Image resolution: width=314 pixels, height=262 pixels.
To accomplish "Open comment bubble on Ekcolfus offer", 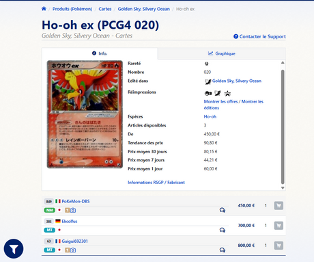I will click(x=223, y=230).
